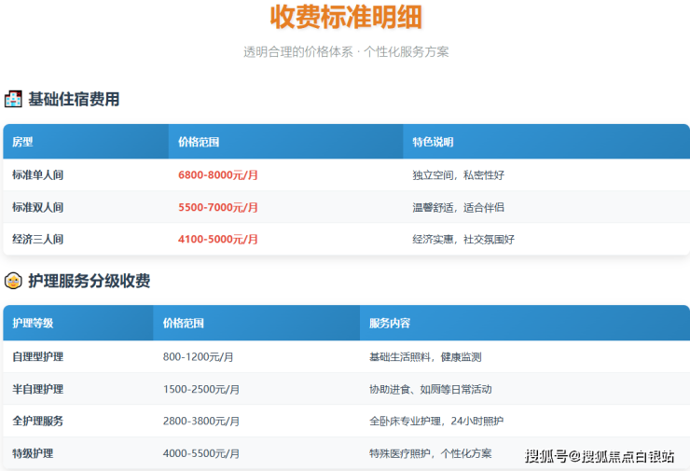Select the 标准单人间 row label
This screenshot has height=471, width=690.
click(37, 175)
